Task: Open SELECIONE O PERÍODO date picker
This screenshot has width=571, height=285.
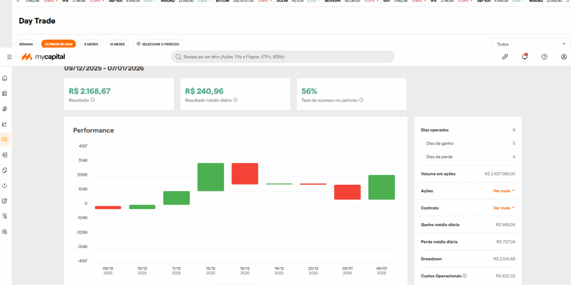Action: coord(158,44)
